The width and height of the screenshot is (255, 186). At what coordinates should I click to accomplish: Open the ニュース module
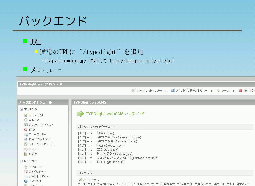click(34, 120)
